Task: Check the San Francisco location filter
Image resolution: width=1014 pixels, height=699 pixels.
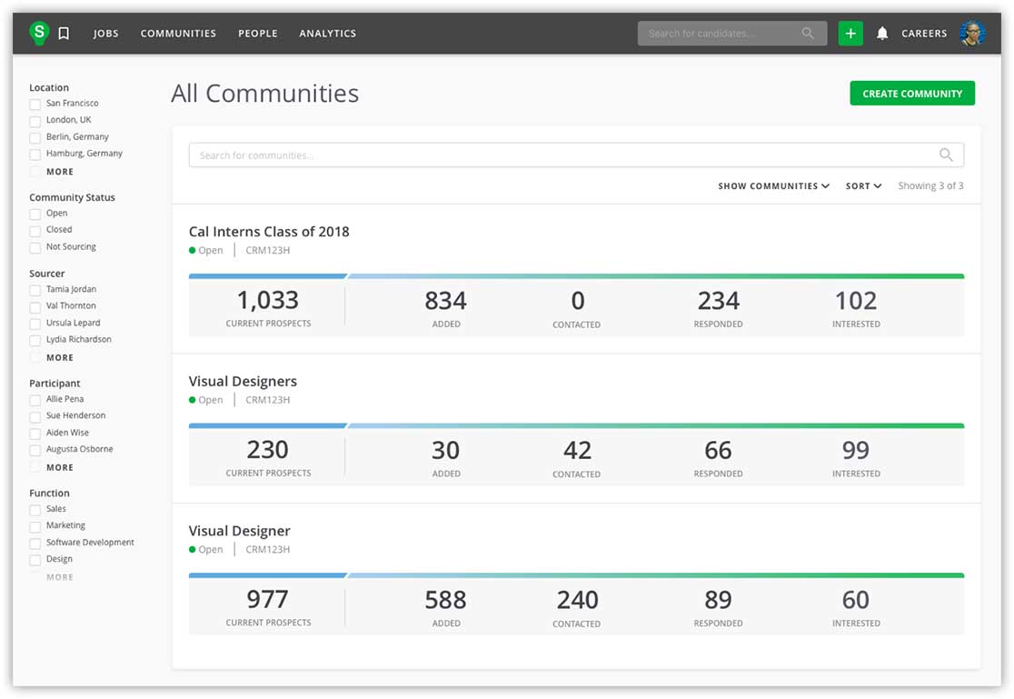Action: coord(35,105)
